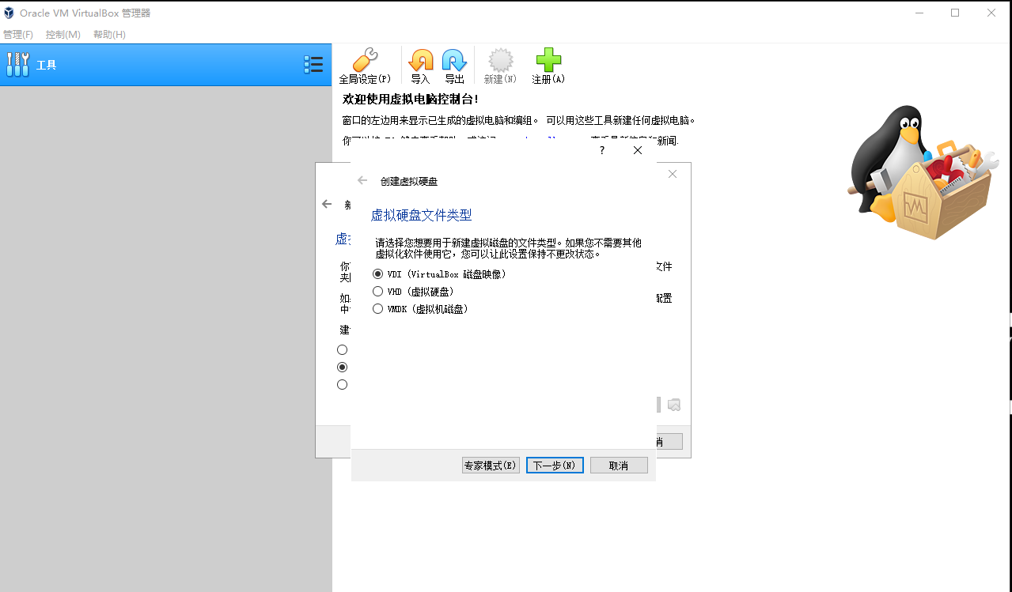Click 下一步(N) to continue
Viewport: 1012px width, 592px height.
coord(554,465)
